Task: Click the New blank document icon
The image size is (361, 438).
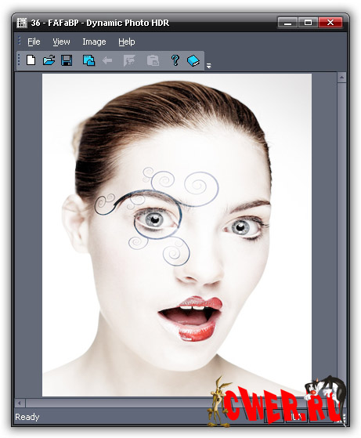Action: [x=31, y=60]
